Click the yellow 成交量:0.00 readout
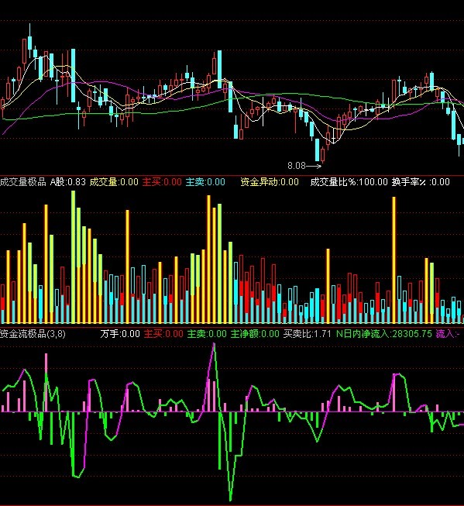The image size is (464, 506). point(114,182)
